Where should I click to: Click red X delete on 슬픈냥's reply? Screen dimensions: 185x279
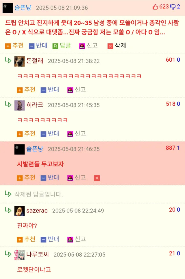(97, 178)
